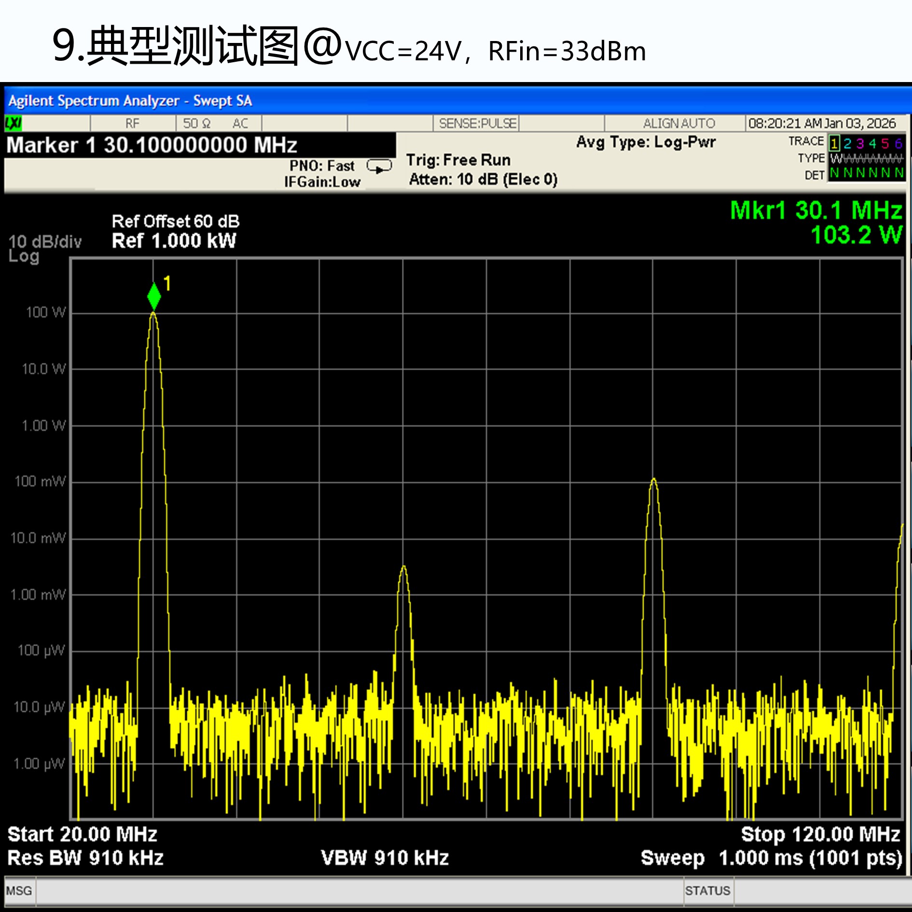Click the Marker 1 30.100000000 MHz field
This screenshot has width=912, height=912.
(200, 145)
